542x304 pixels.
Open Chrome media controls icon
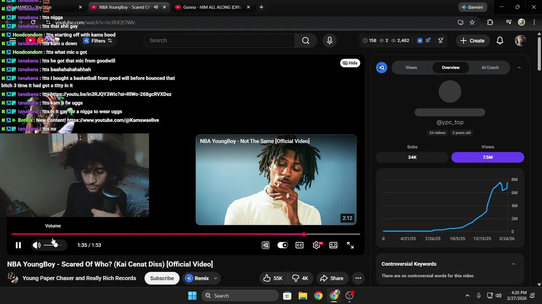point(509,22)
